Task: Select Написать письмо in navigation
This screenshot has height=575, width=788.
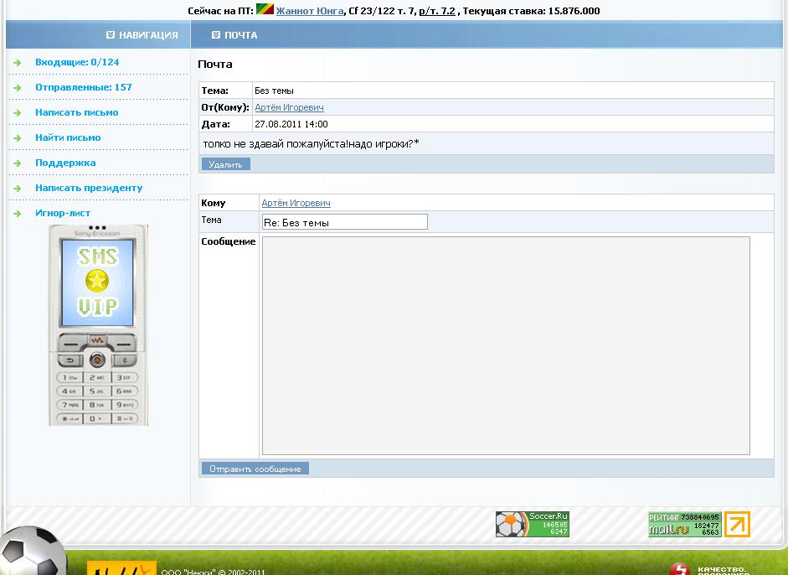Action: [x=76, y=112]
